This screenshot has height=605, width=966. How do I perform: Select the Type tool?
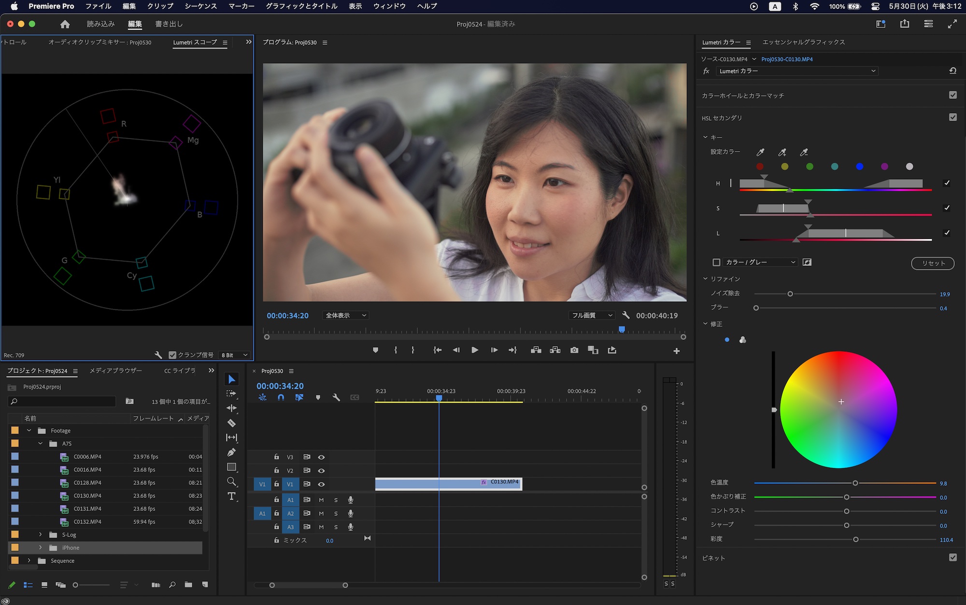click(x=232, y=496)
